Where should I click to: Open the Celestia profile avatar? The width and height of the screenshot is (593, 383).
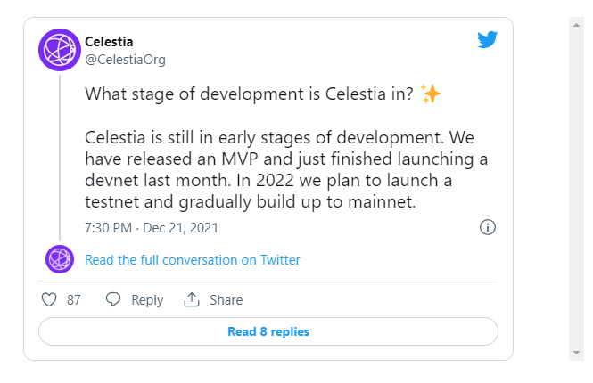click(60, 50)
